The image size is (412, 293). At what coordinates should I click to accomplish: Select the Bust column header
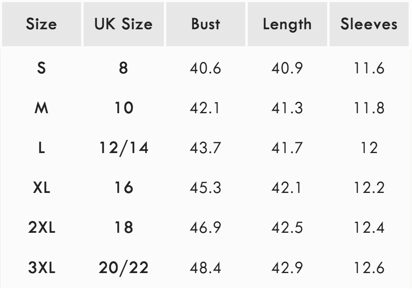[x=206, y=24]
